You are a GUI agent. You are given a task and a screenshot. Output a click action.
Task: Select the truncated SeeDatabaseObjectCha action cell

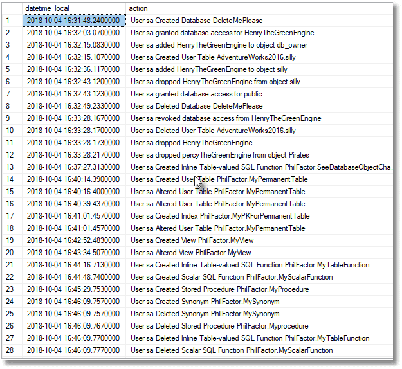point(259,167)
